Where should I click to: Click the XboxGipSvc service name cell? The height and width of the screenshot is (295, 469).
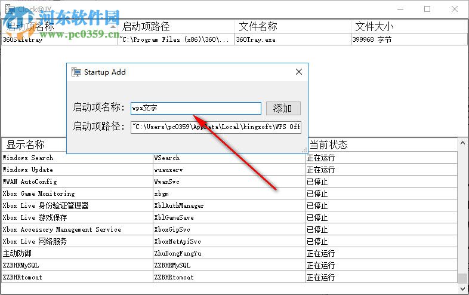[229, 229]
